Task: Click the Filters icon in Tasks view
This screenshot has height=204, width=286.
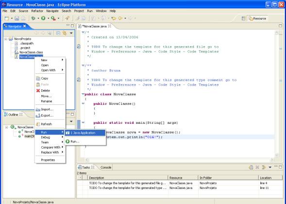Action: point(264,167)
